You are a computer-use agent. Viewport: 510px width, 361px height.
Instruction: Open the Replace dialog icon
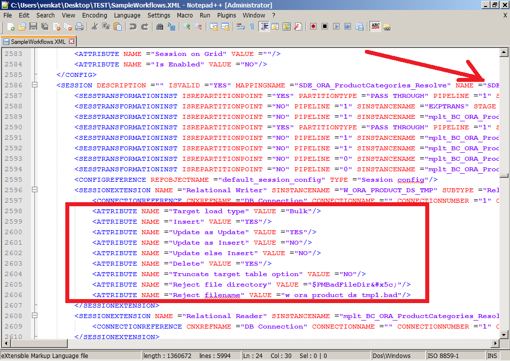coord(171,27)
